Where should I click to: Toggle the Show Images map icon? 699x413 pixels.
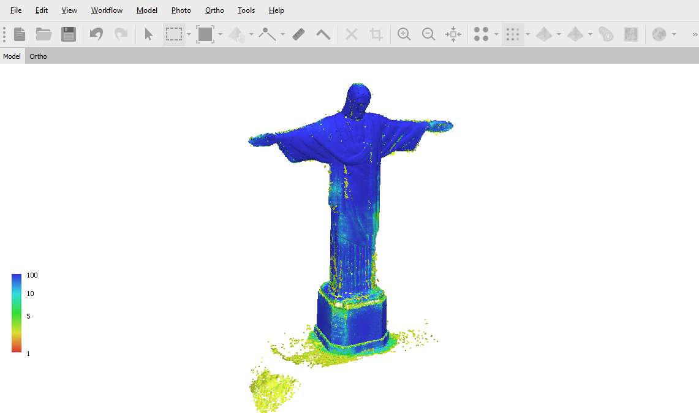[631, 34]
